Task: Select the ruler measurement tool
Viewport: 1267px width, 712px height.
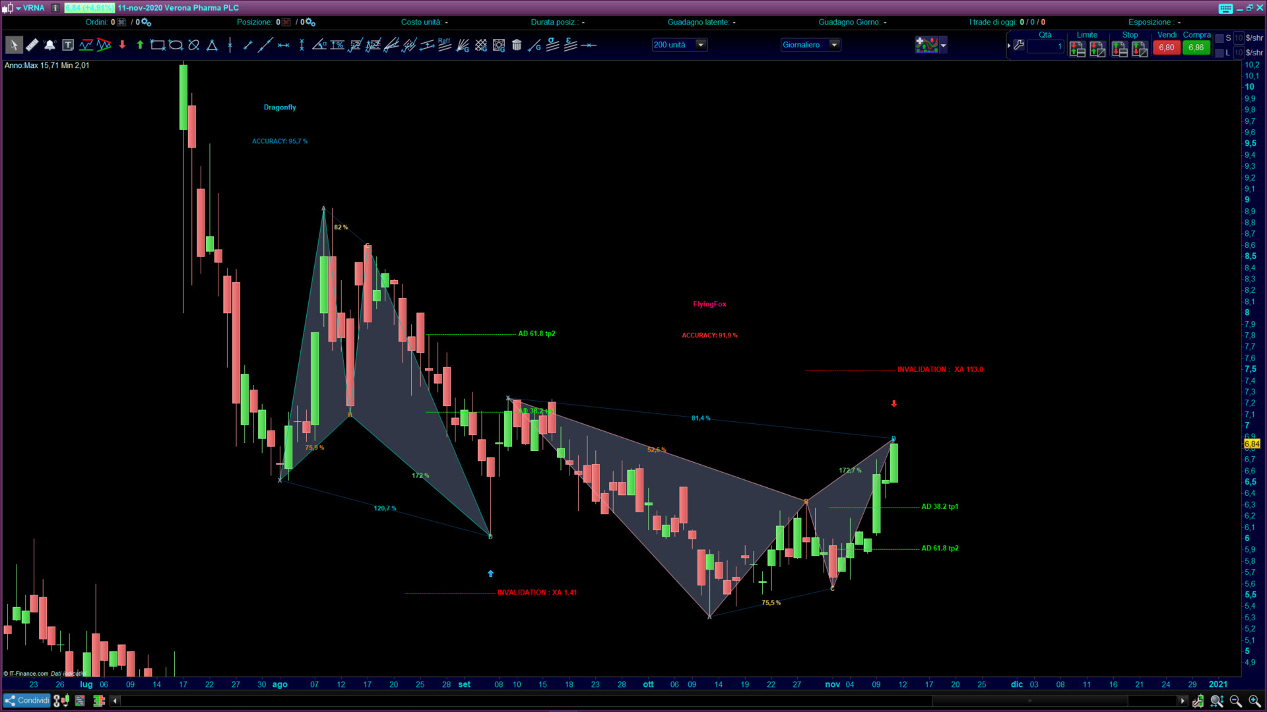Action: tap(32, 45)
